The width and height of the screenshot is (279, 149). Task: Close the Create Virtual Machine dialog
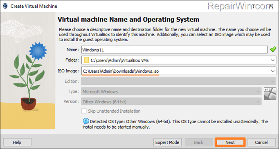click(x=271, y=6)
